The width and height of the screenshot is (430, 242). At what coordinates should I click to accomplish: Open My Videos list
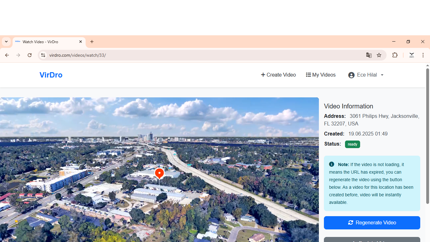pyautogui.click(x=321, y=75)
